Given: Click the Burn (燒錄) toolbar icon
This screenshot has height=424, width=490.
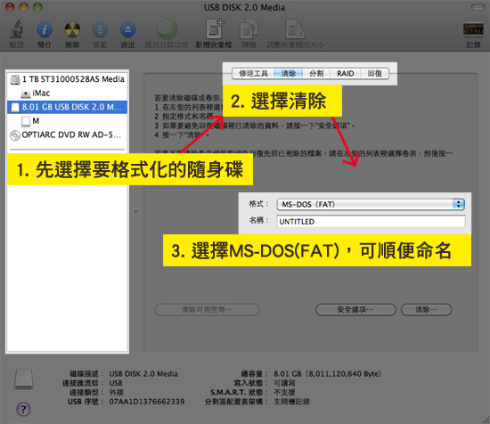Looking at the screenshot, I should [72, 29].
